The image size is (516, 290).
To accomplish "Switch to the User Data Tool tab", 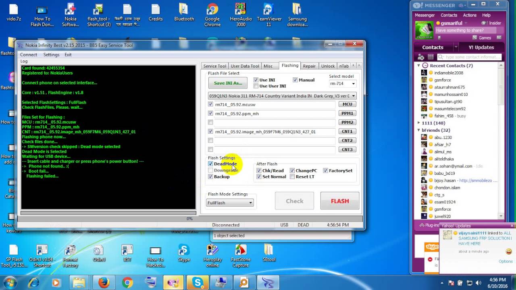I will 245,66.
